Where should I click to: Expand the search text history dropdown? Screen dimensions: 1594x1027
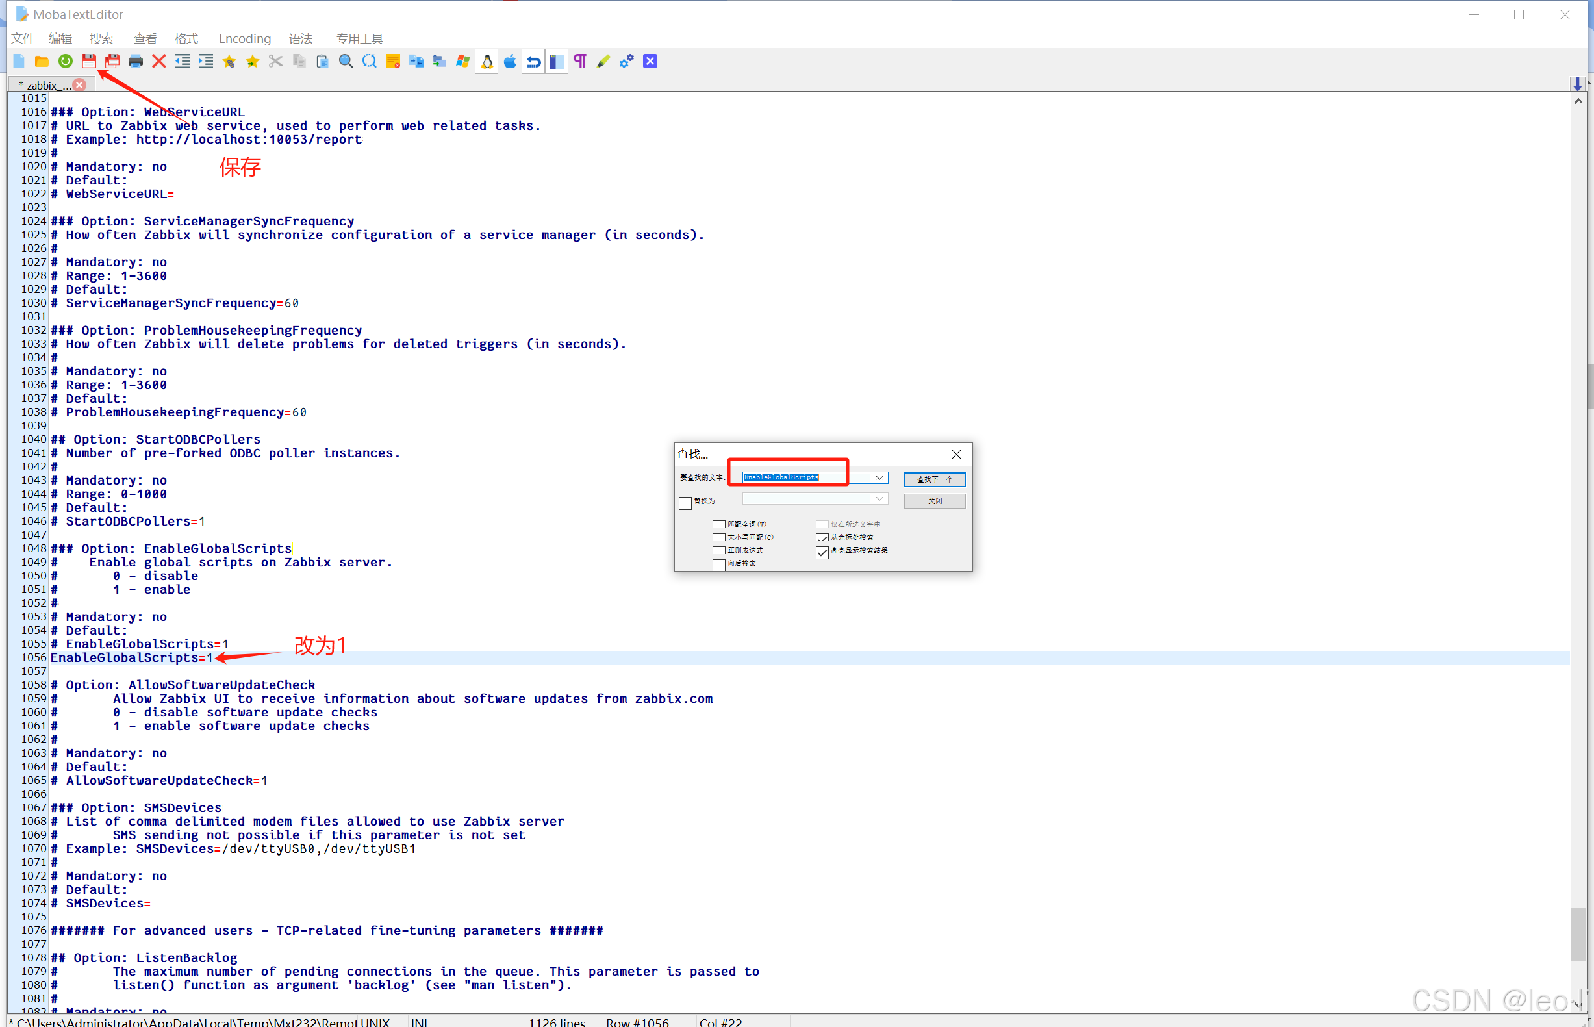point(879,477)
